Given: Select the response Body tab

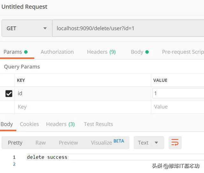Looking at the screenshot, I should click(x=7, y=124).
